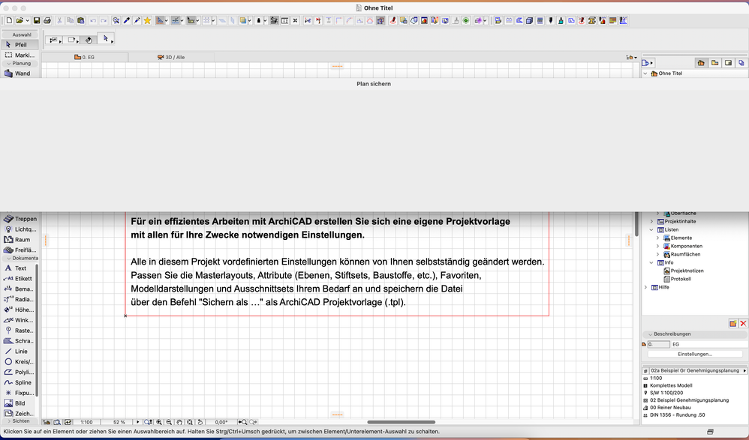Toggle the quick selection arrow button in info box
The height and width of the screenshot is (440, 749).
point(106,39)
